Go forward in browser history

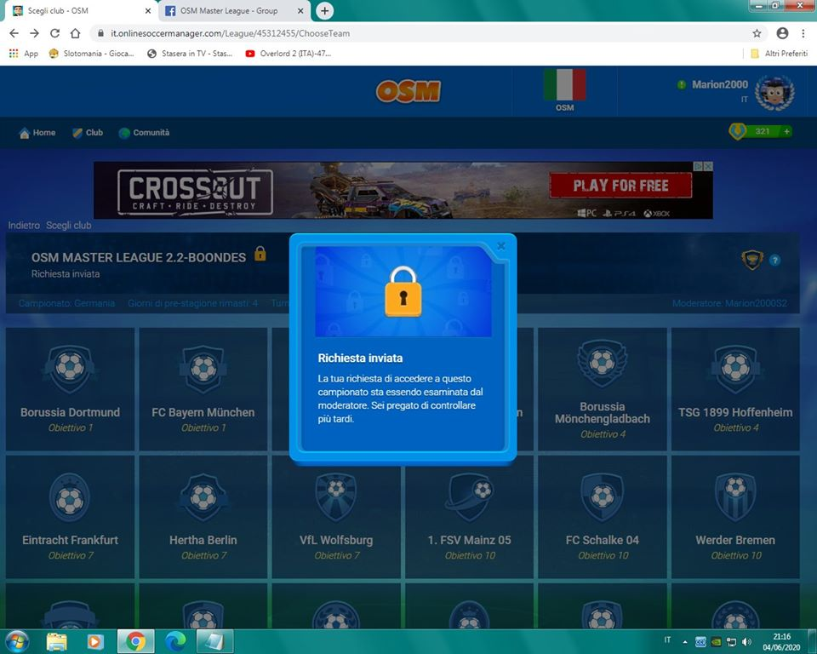coord(34,33)
